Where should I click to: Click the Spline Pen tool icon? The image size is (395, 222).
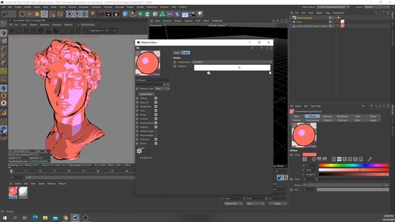click(x=133, y=14)
